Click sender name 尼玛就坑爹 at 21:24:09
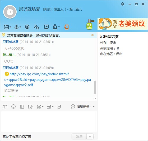Screen dimensions: 148x141 click(x=11, y=68)
